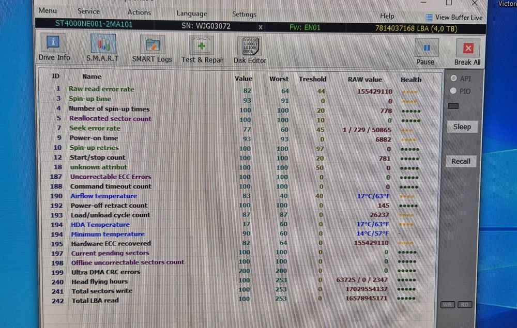The width and height of the screenshot is (517, 328).
Task: Click power-on time raw value 6882
Action: click(383, 139)
